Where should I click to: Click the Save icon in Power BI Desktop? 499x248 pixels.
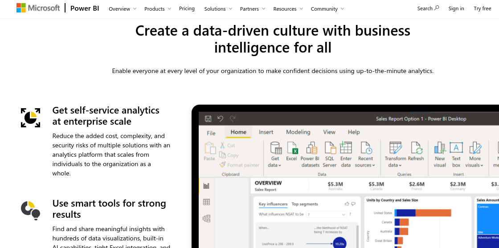click(x=208, y=118)
